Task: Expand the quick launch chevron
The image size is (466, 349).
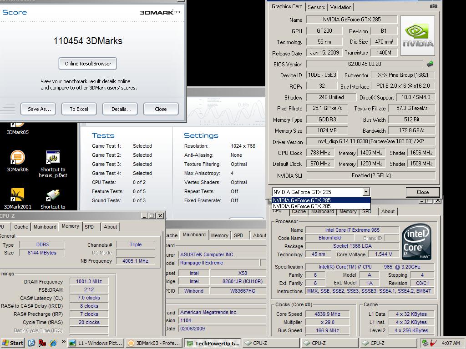Action: [63, 342]
